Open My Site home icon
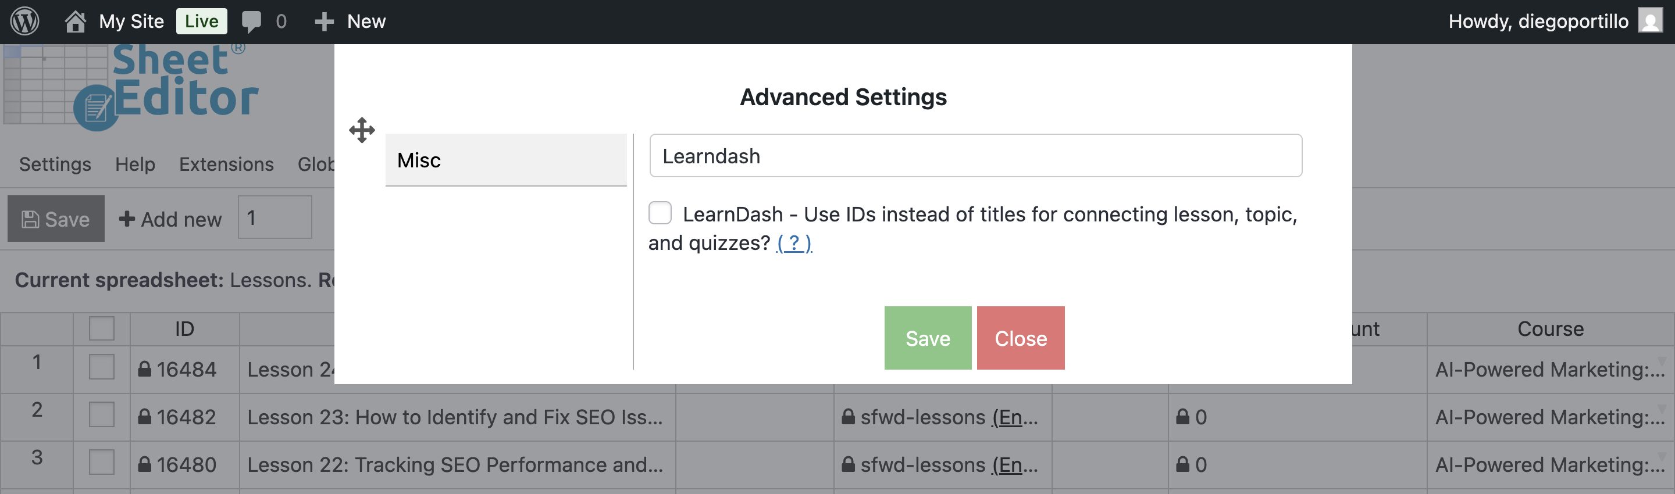The width and height of the screenshot is (1675, 494). [x=76, y=22]
